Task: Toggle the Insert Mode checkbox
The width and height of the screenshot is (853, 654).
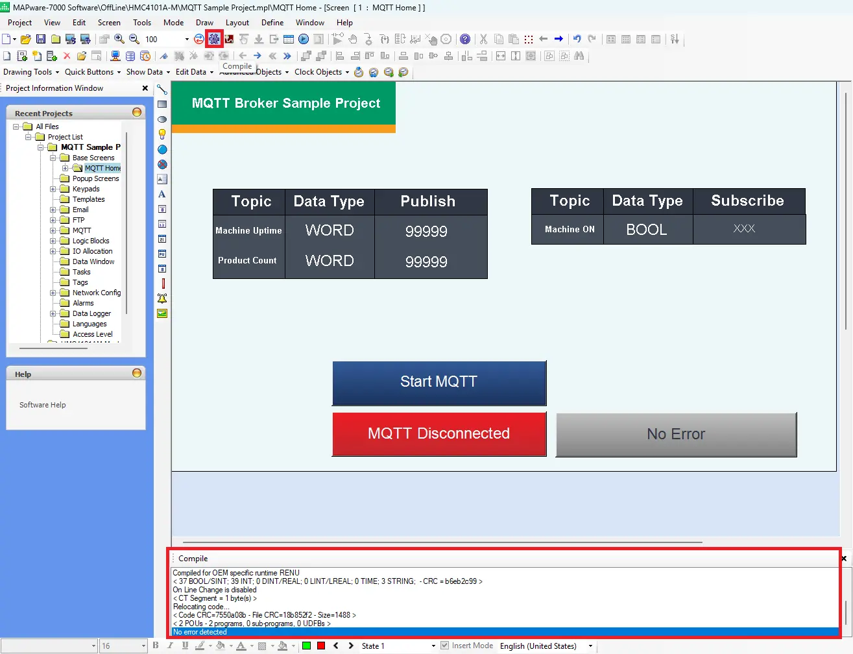Action: coord(444,646)
